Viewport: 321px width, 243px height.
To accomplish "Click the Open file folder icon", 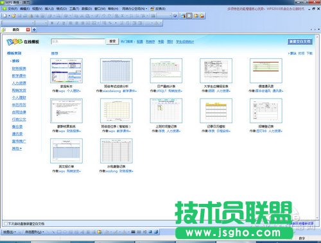I will coord(13,16).
